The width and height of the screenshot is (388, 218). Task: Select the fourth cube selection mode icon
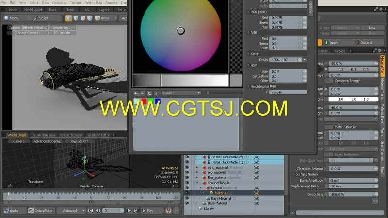[90, 18]
